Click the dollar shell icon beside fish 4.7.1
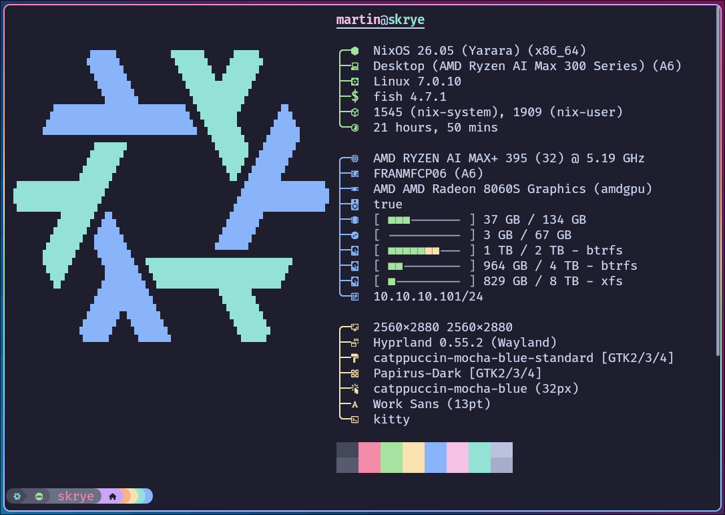This screenshot has width=725, height=515. [354, 96]
